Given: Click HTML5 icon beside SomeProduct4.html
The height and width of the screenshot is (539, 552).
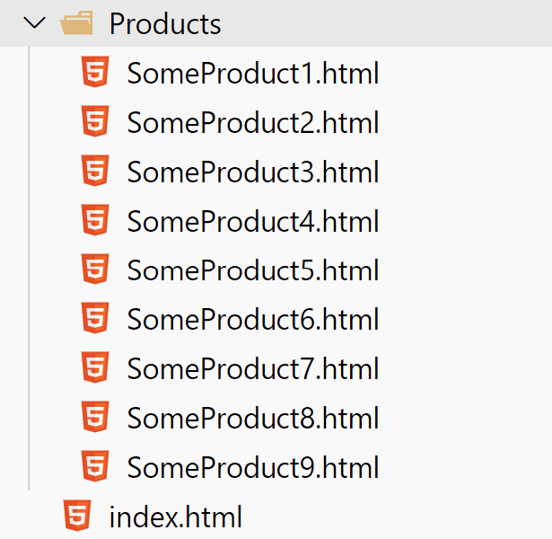Looking at the screenshot, I should [95, 220].
